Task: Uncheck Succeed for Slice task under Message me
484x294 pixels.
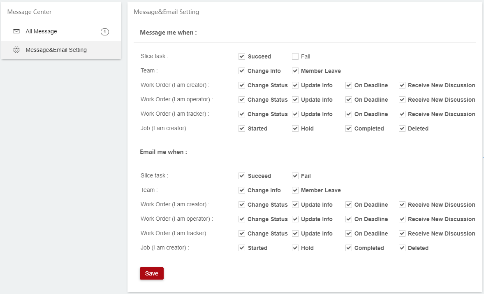Action: click(x=242, y=56)
